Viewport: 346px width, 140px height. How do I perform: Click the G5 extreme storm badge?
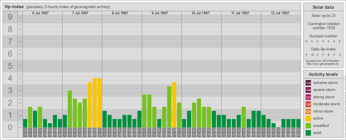coord(308,83)
